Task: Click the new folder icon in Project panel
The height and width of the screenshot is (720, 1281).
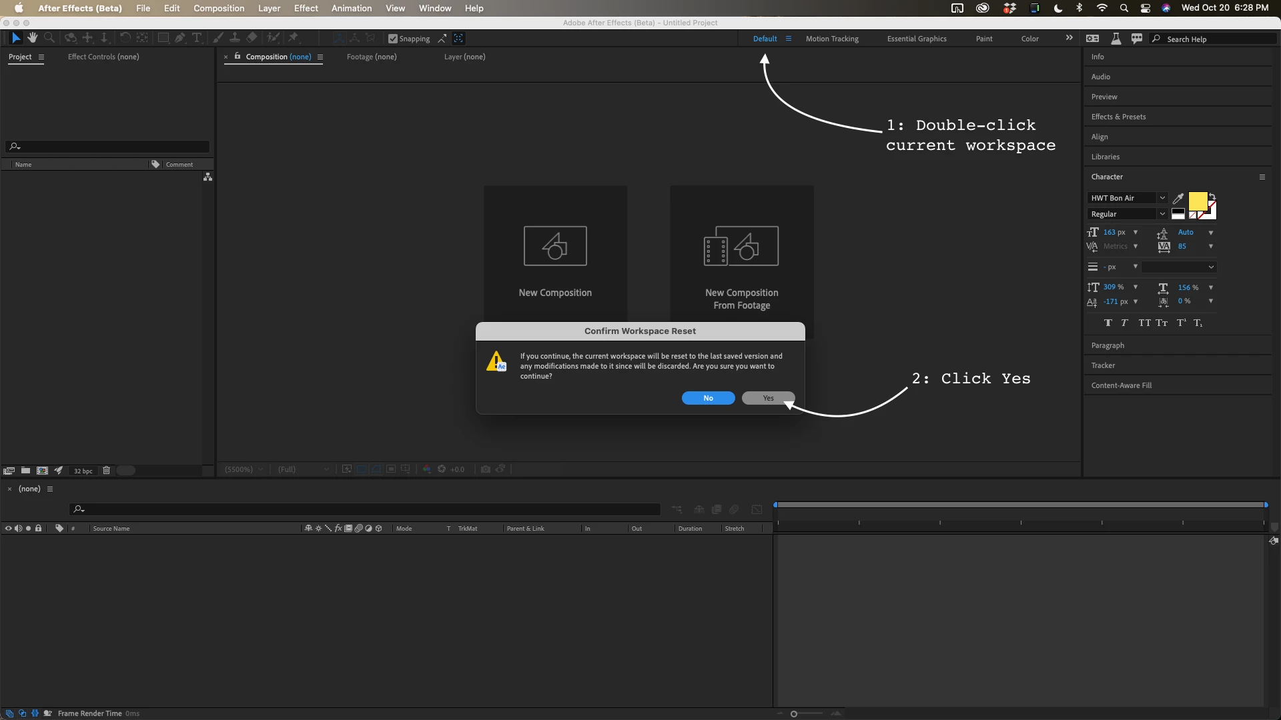Action: (x=25, y=470)
